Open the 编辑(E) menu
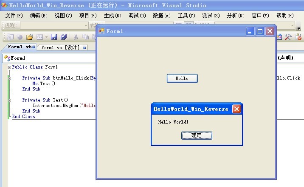The width and height of the screenshot is (304, 187). pos(39,16)
